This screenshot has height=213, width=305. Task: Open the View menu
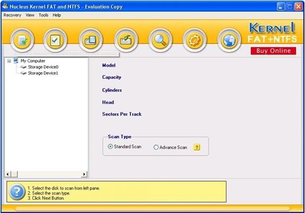(30, 15)
